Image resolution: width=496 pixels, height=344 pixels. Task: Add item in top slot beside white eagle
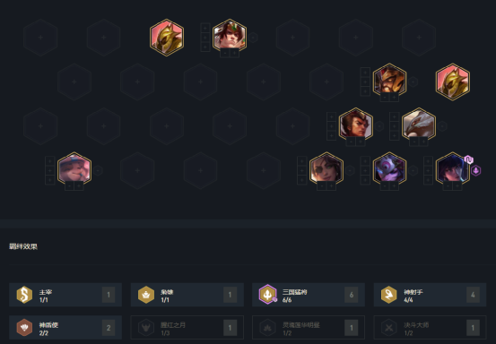(x=394, y=116)
